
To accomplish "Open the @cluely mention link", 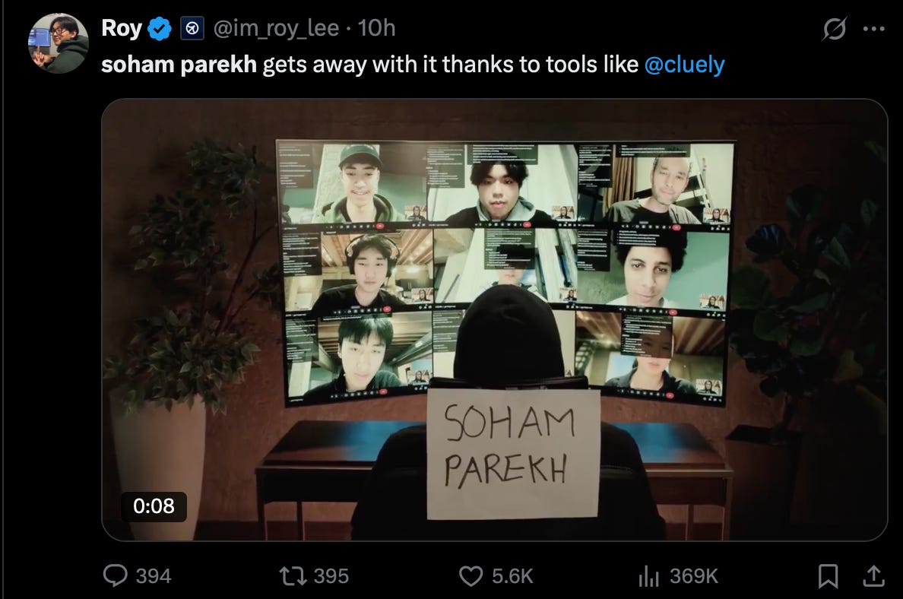I will [685, 65].
